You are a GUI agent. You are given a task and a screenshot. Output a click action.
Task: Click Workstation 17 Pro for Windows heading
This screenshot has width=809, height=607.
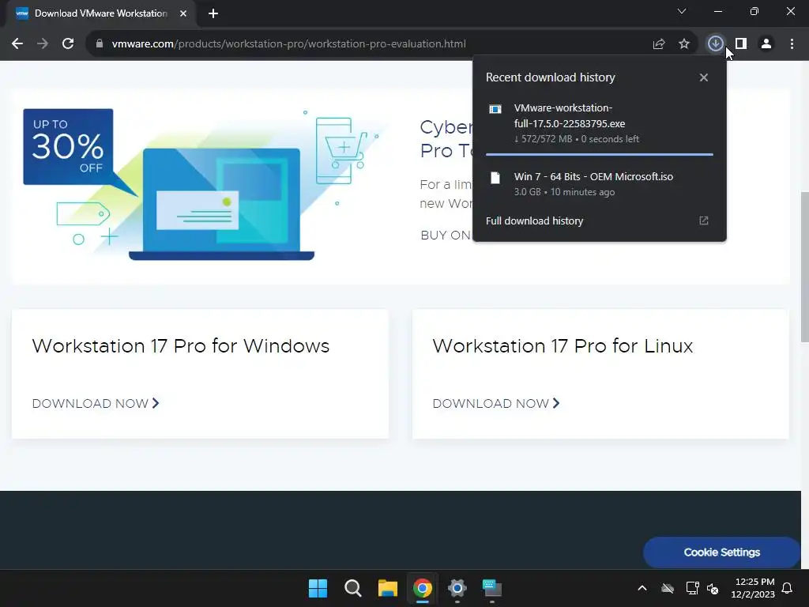tap(181, 346)
